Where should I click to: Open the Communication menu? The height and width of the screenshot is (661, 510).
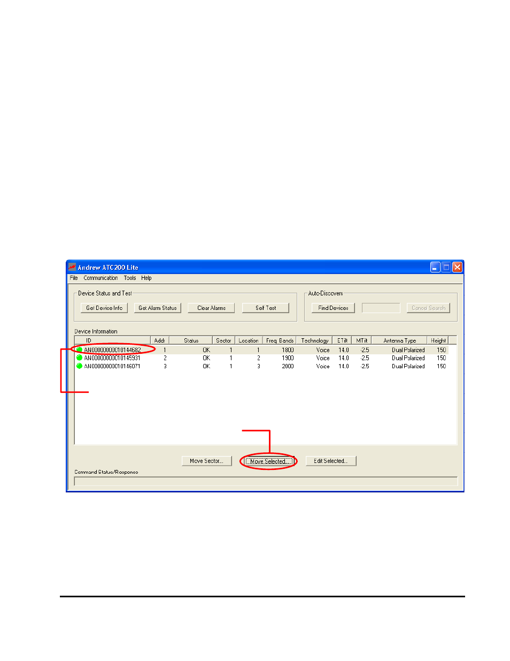[x=101, y=278]
